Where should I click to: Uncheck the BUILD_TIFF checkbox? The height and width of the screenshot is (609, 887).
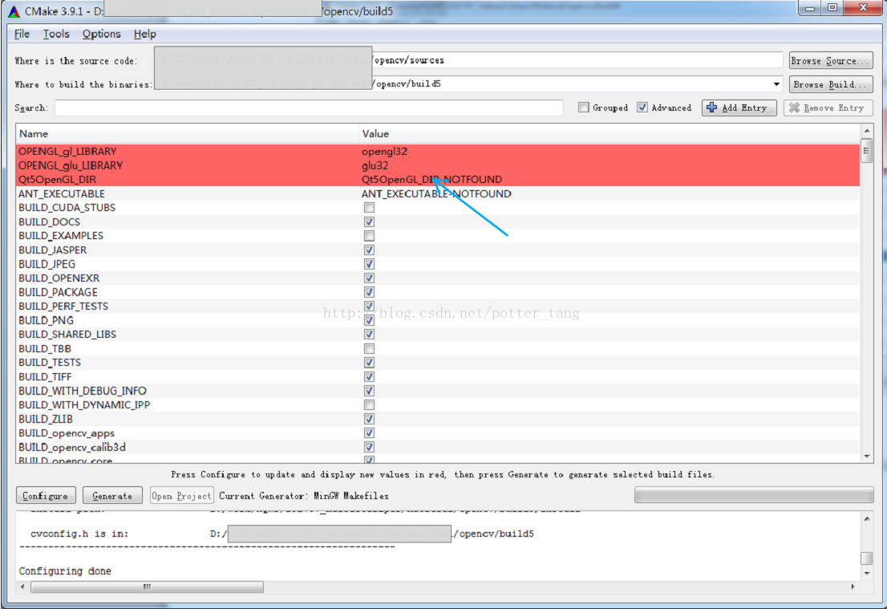(x=369, y=376)
